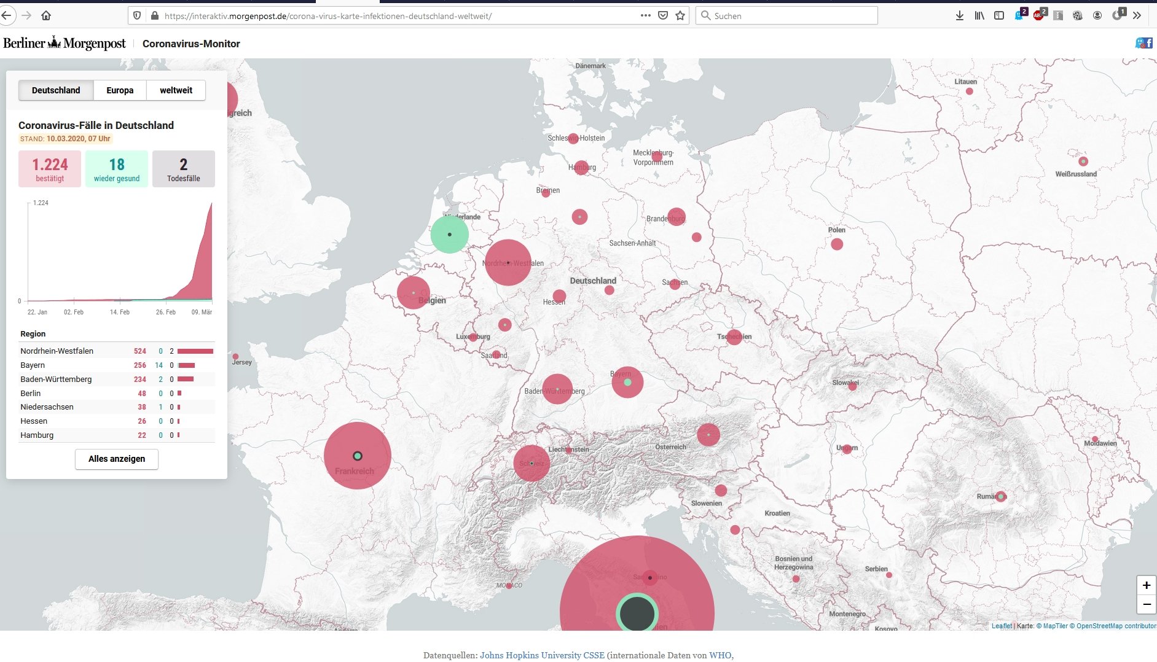This screenshot has width=1157, height=662.
Task: Click the large Nordrhein-Westfalen case bubble
Action: click(x=508, y=262)
